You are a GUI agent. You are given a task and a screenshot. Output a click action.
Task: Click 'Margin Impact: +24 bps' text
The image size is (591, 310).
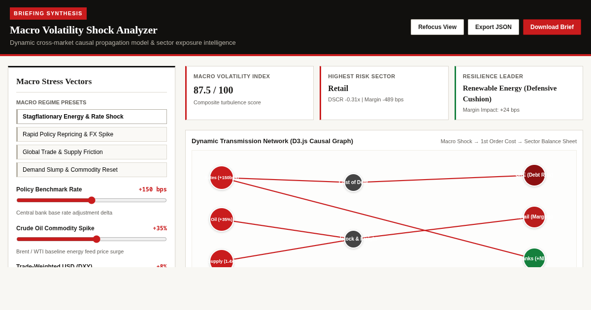point(491,110)
